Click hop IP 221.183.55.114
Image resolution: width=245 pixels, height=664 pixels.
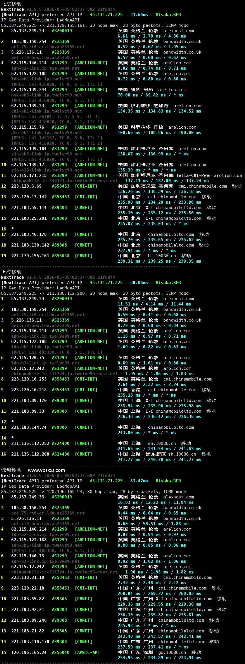click(x=29, y=208)
